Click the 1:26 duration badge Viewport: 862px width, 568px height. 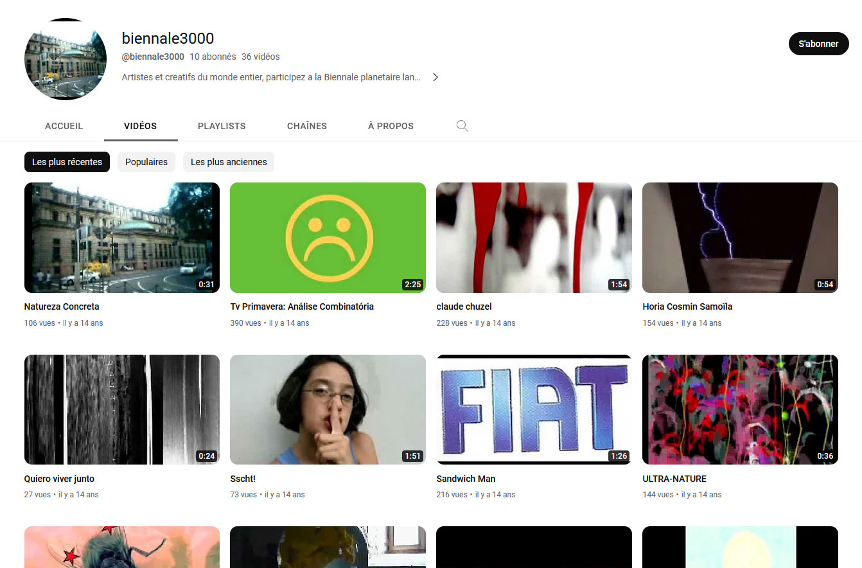(x=619, y=456)
